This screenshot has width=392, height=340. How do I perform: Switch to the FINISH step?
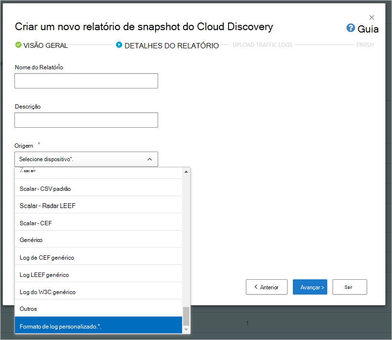365,44
